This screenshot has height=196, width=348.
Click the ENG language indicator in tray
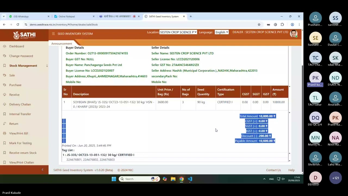[271, 179]
